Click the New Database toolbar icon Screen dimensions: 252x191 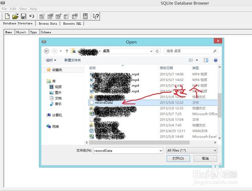pyautogui.click(x=7, y=16)
